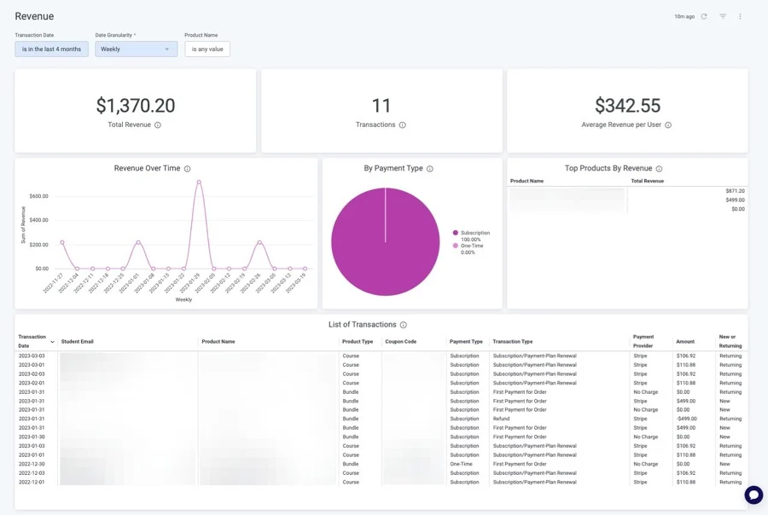Toggle the One-Time legend entry
The image size is (768, 515).
coord(471,246)
